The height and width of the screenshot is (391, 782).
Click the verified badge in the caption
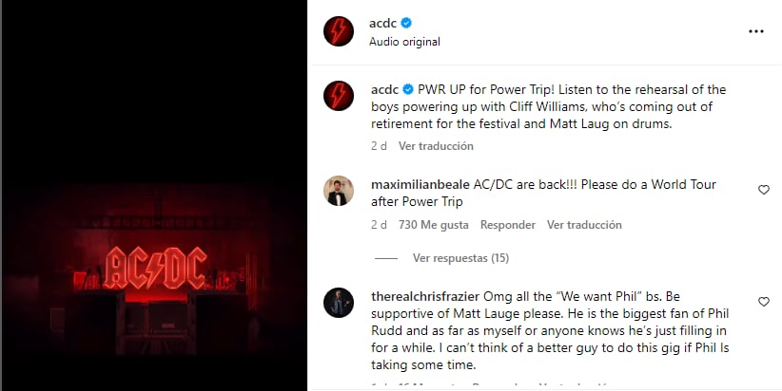tap(408, 89)
